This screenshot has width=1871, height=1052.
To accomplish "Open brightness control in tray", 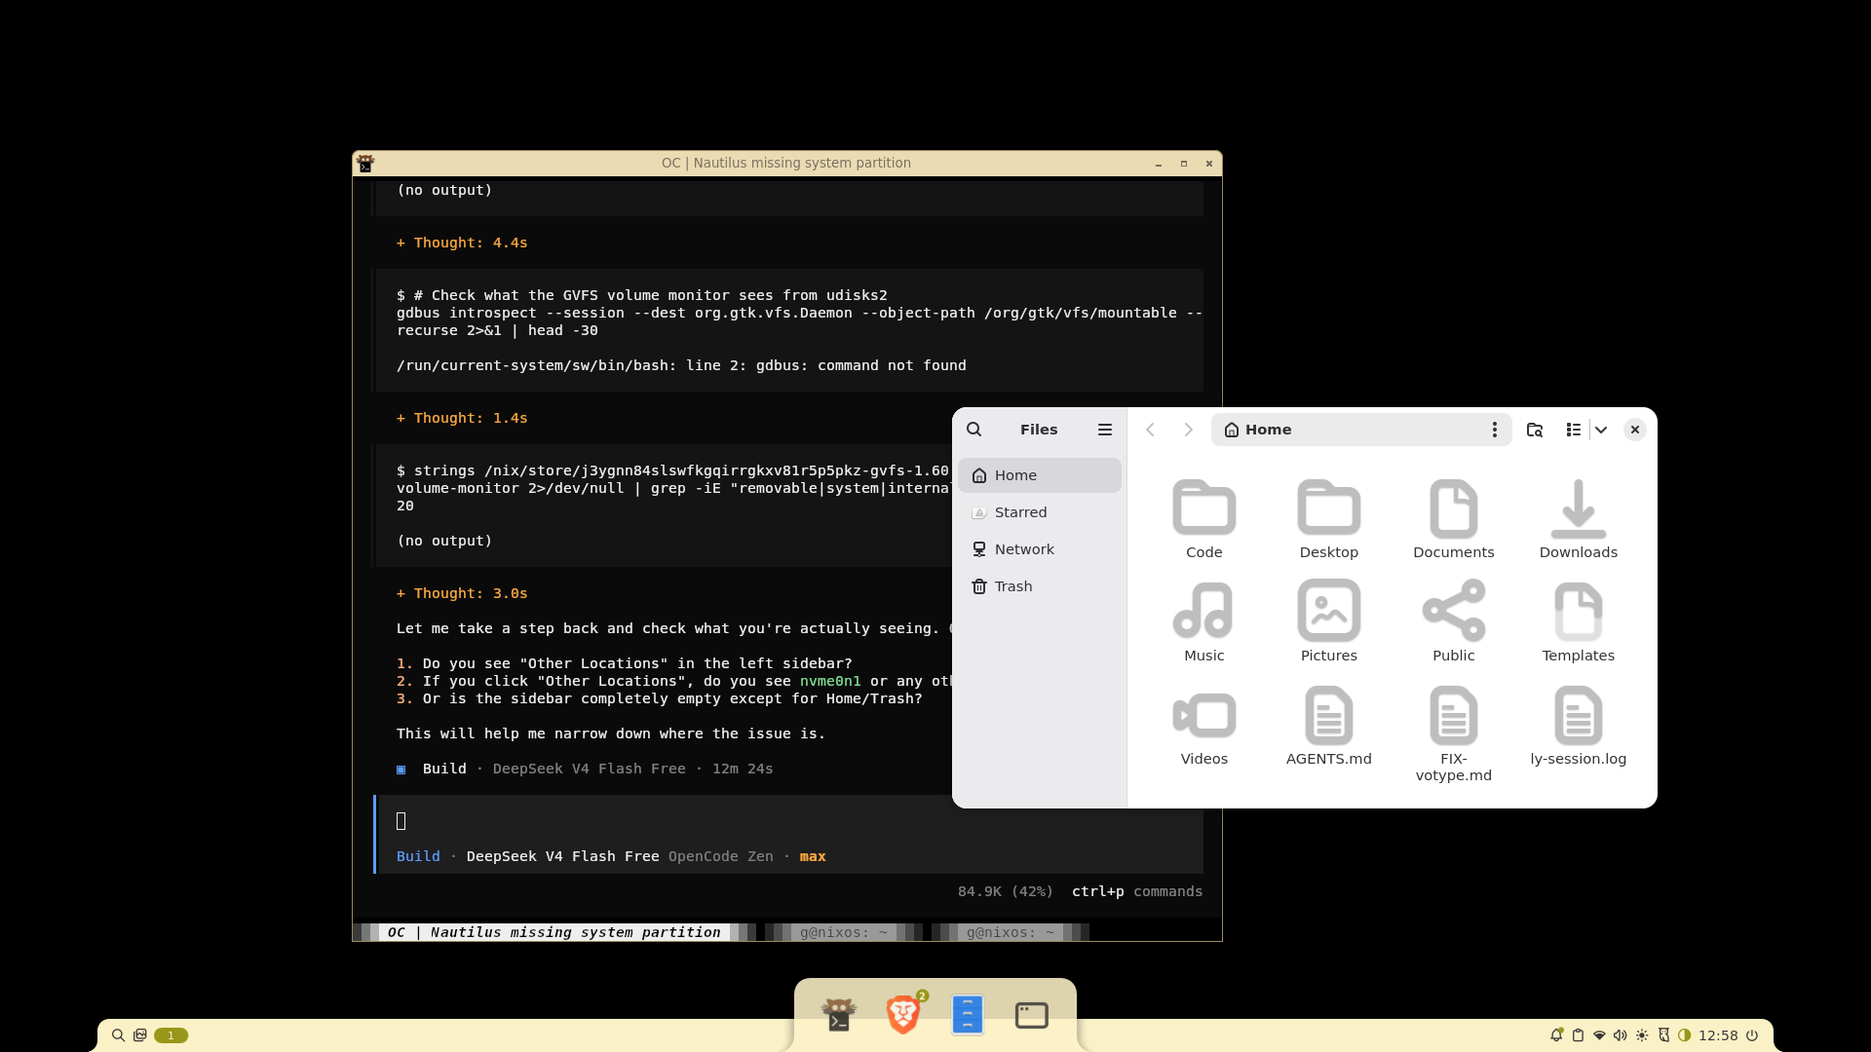I will [1642, 1035].
